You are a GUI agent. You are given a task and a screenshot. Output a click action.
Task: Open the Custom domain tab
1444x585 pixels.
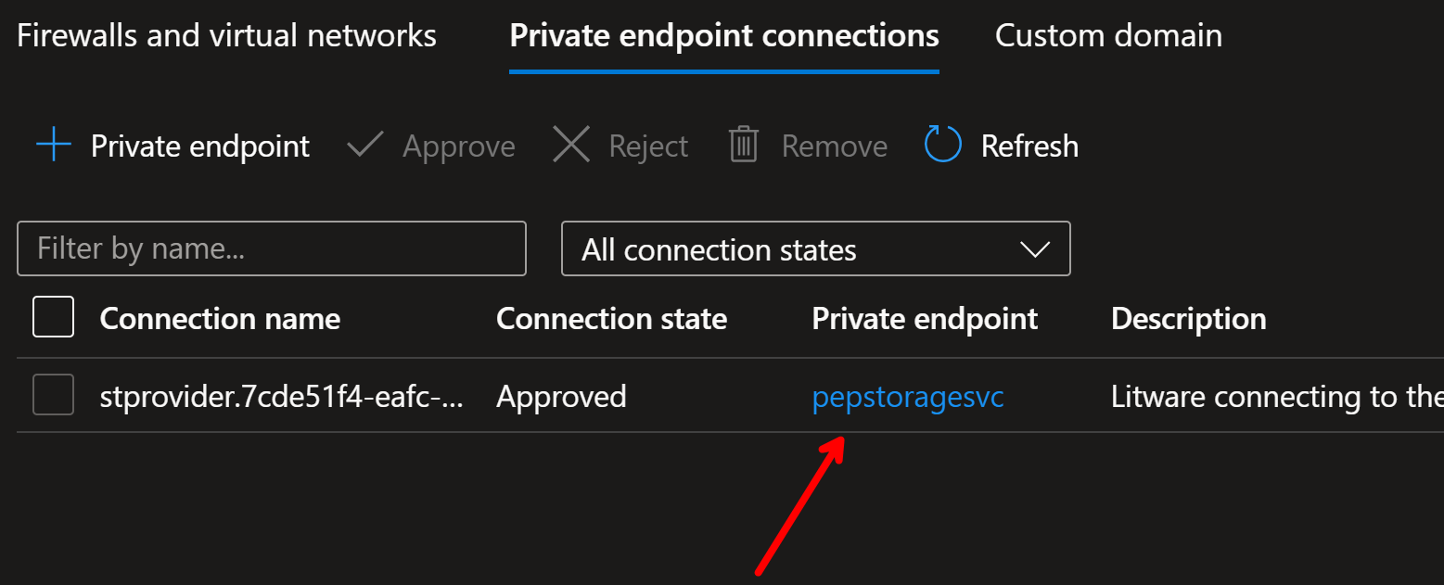[x=1108, y=36]
